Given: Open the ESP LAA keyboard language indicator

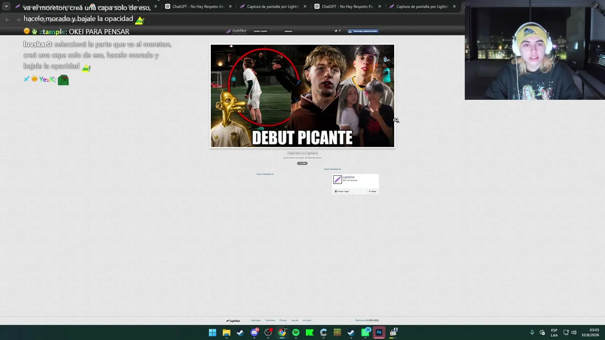Looking at the screenshot, I should [554, 332].
